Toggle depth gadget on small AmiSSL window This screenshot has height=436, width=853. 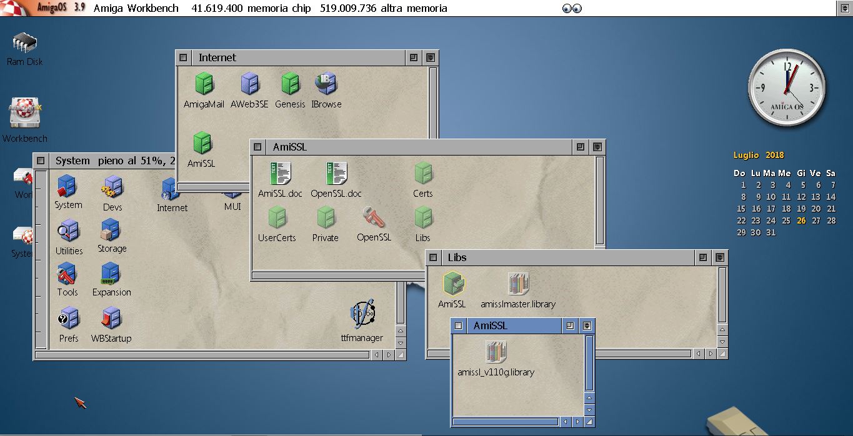point(587,325)
